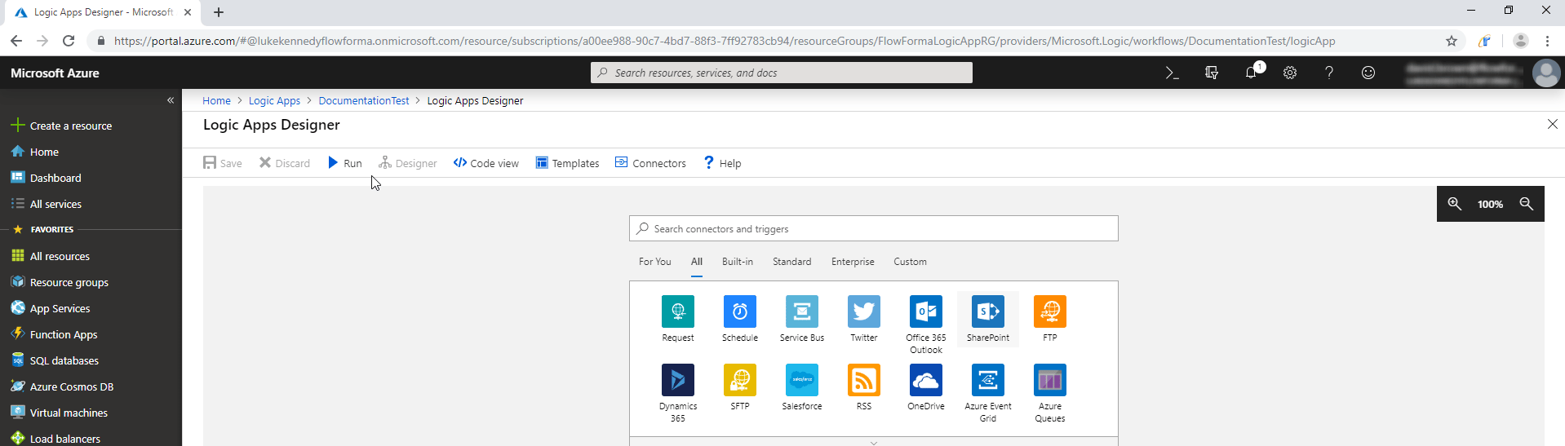Go to Home breadcrumb
This screenshot has width=1565, height=446.
point(216,101)
